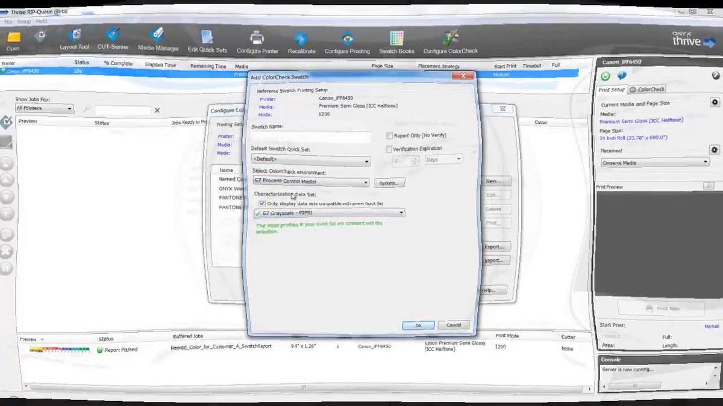Click the blue message icon in printer panel
Viewport: 723px width, 406px height.
(x=621, y=75)
